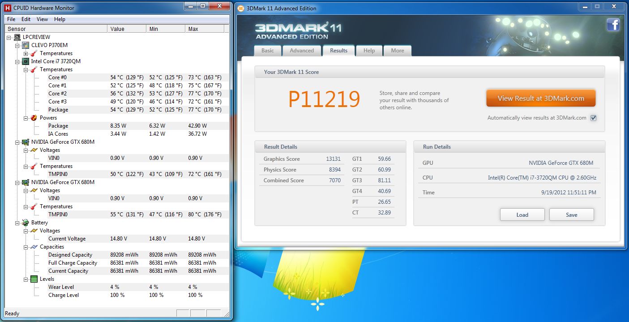This screenshot has height=322, width=629.
Task: Click the CLEVO P370EM motherboard icon
Action: (x=26, y=45)
